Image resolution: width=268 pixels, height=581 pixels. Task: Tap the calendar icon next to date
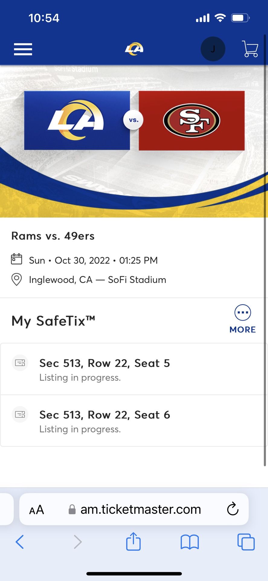17,259
